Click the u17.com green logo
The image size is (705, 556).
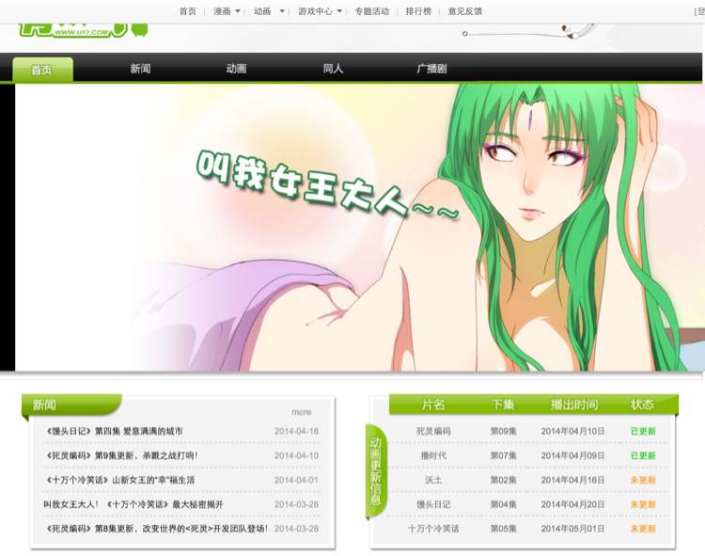[x=83, y=30]
